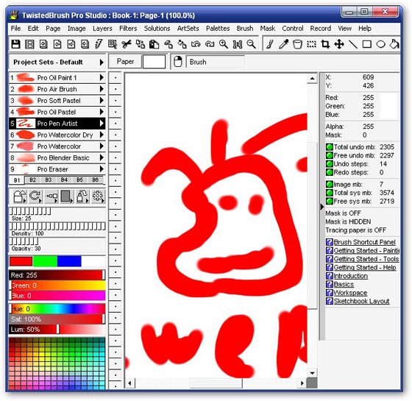The width and height of the screenshot is (412, 401).
Task: Choose the Ellipse shape tool
Action: [x=380, y=44]
